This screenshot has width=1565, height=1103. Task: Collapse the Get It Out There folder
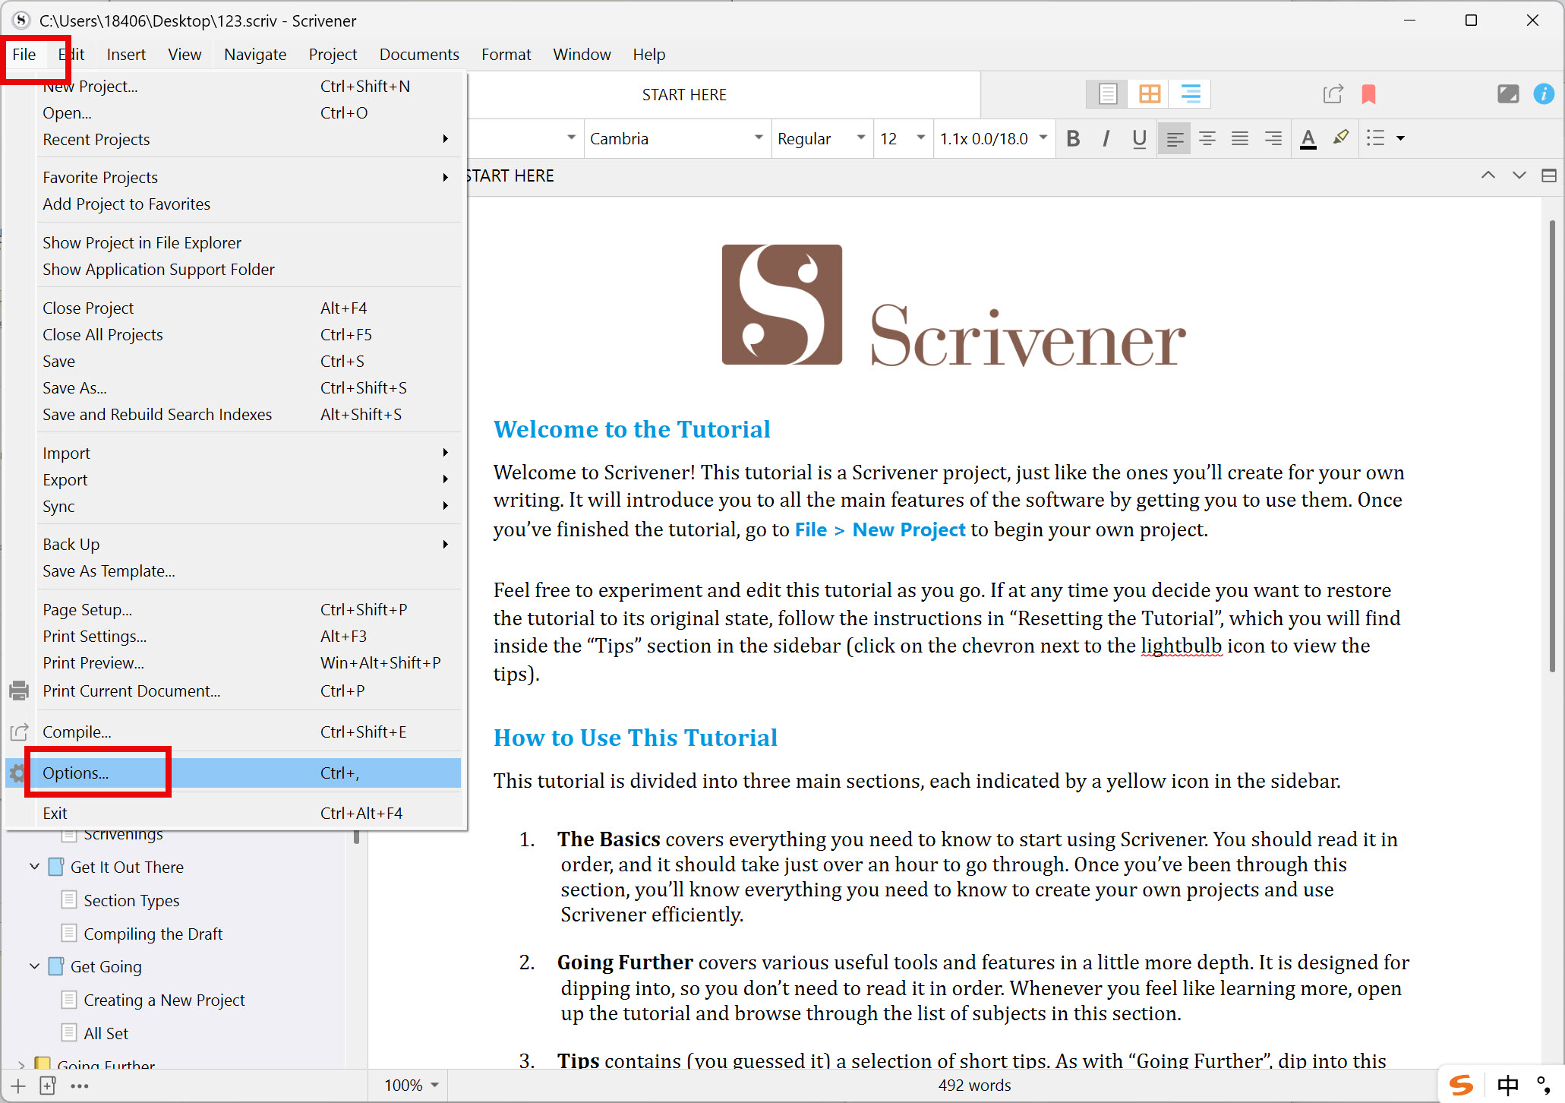[x=34, y=867]
